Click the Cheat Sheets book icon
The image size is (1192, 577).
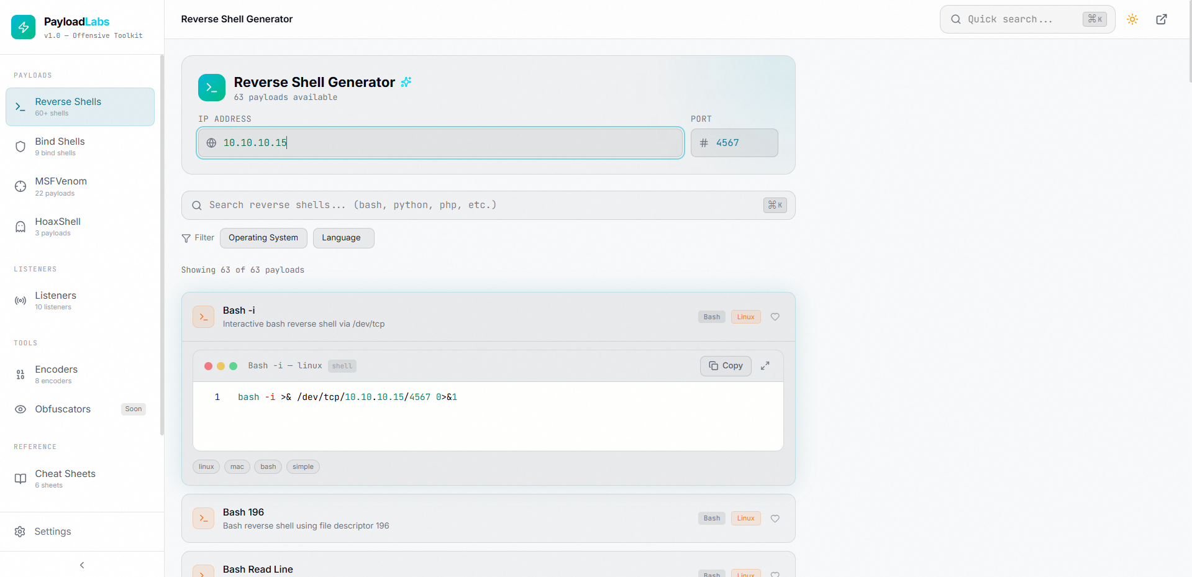click(20, 479)
